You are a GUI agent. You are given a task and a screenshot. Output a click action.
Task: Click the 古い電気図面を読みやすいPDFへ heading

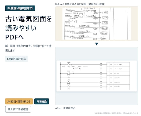[29, 28]
